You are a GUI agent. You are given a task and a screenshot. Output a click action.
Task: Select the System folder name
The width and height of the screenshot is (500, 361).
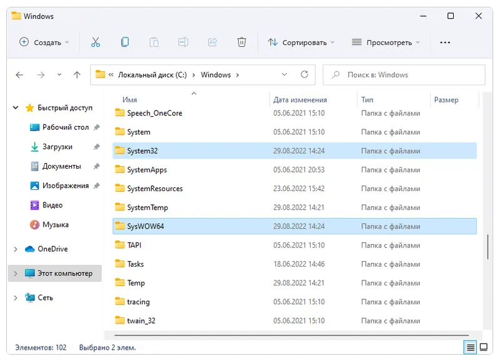[139, 132]
